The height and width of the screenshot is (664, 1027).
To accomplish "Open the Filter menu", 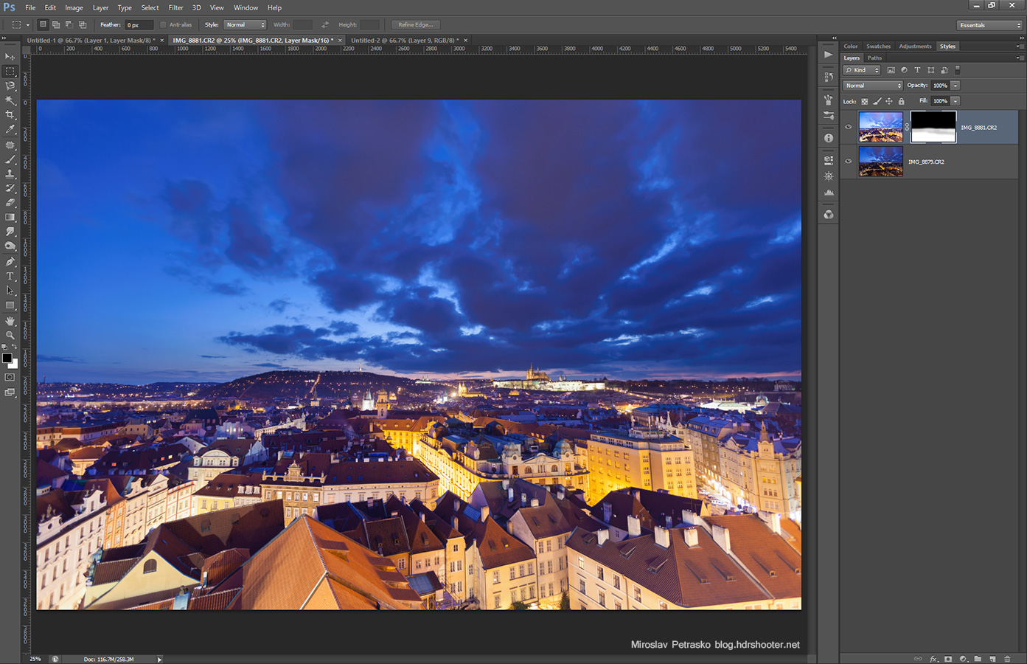I will pos(175,7).
